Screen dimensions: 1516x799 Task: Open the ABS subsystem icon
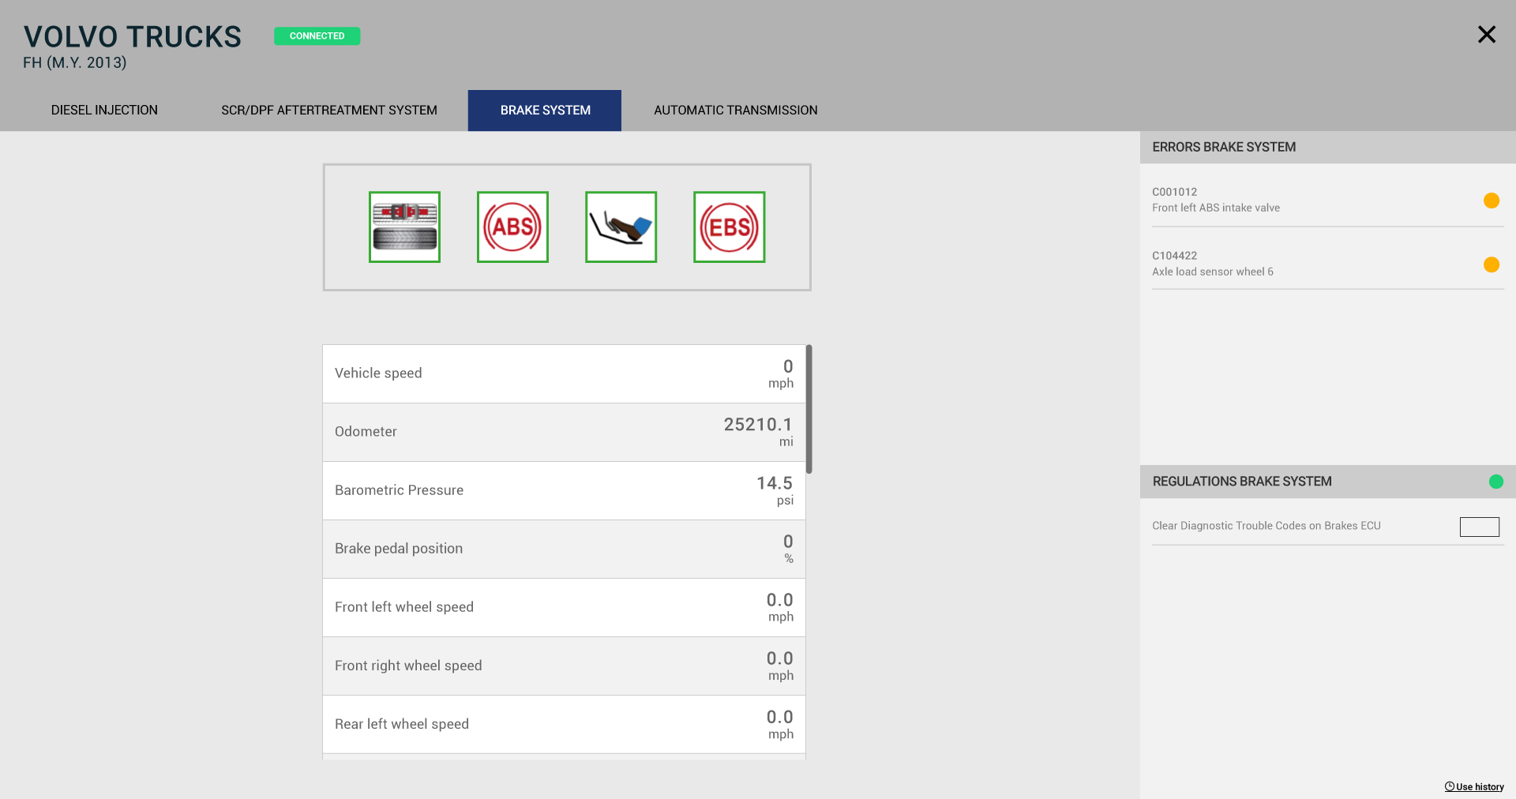pos(512,227)
